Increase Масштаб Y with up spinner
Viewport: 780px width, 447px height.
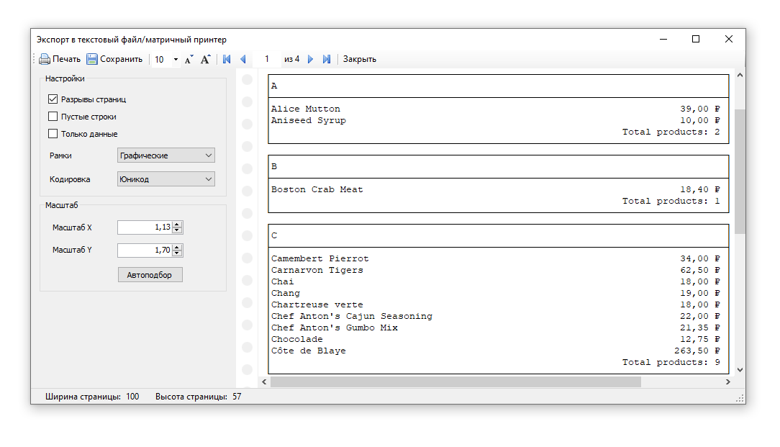click(x=178, y=247)
